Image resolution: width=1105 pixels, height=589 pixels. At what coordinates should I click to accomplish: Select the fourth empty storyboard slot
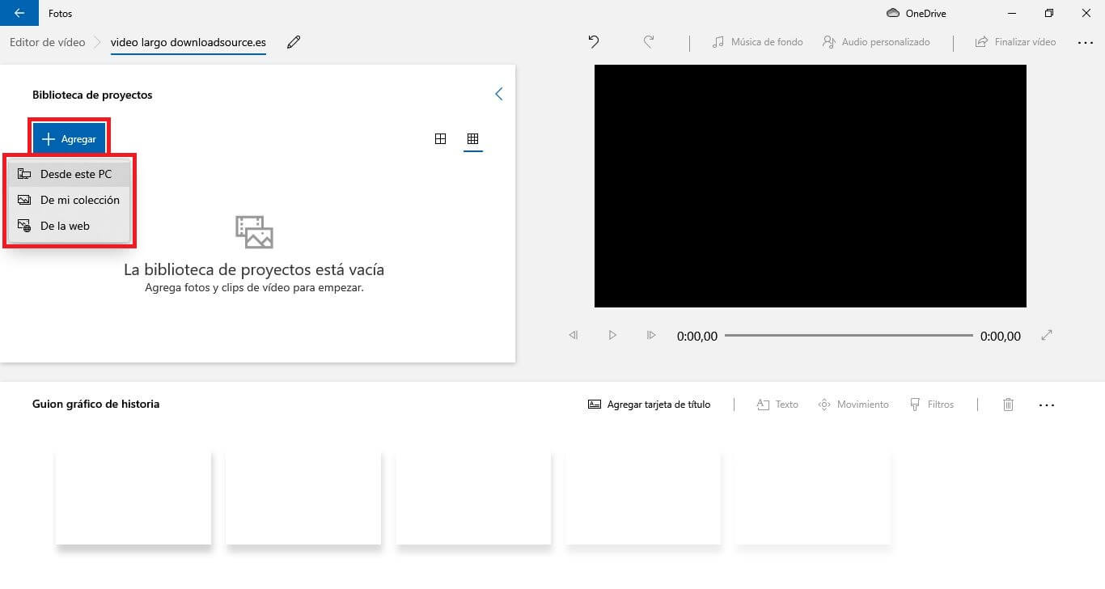pos(643,498)
